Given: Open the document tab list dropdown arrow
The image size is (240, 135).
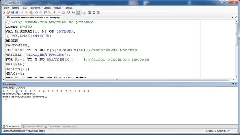Looking at the screenshot, I should click(x=232, y=17).
